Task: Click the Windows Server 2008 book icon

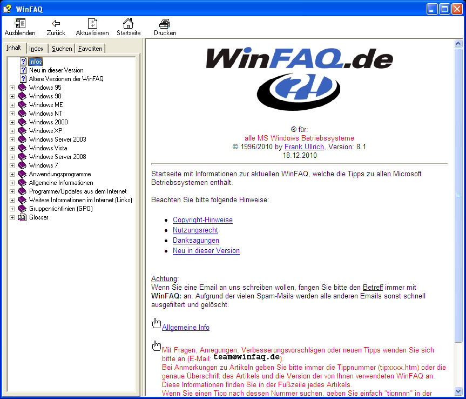Action: pos(22,156)
